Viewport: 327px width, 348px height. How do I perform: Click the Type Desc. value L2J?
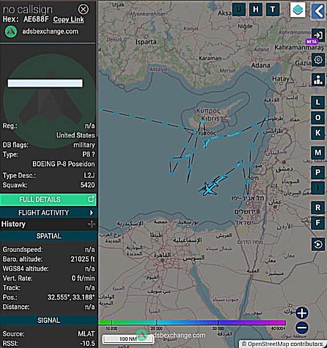click(x=89, y=176)
